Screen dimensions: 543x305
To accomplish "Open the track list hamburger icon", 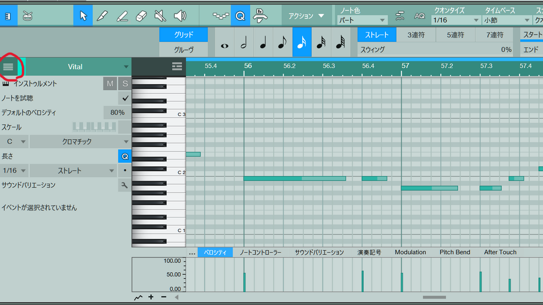I will (x=8, y=67).
